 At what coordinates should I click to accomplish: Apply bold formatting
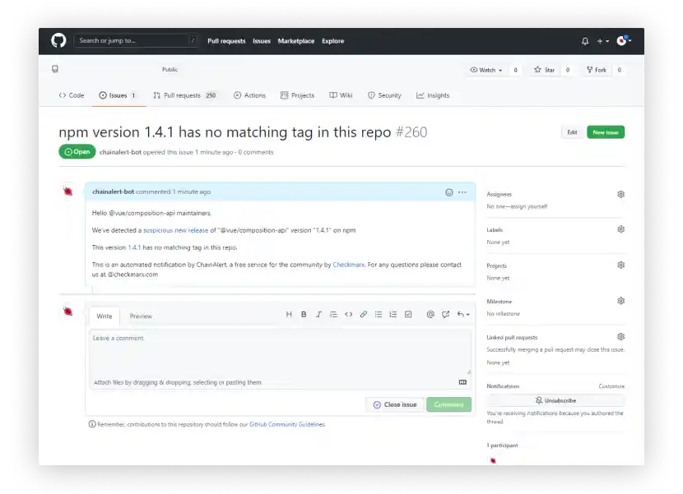pyautogui.click(x=304, y=314)
